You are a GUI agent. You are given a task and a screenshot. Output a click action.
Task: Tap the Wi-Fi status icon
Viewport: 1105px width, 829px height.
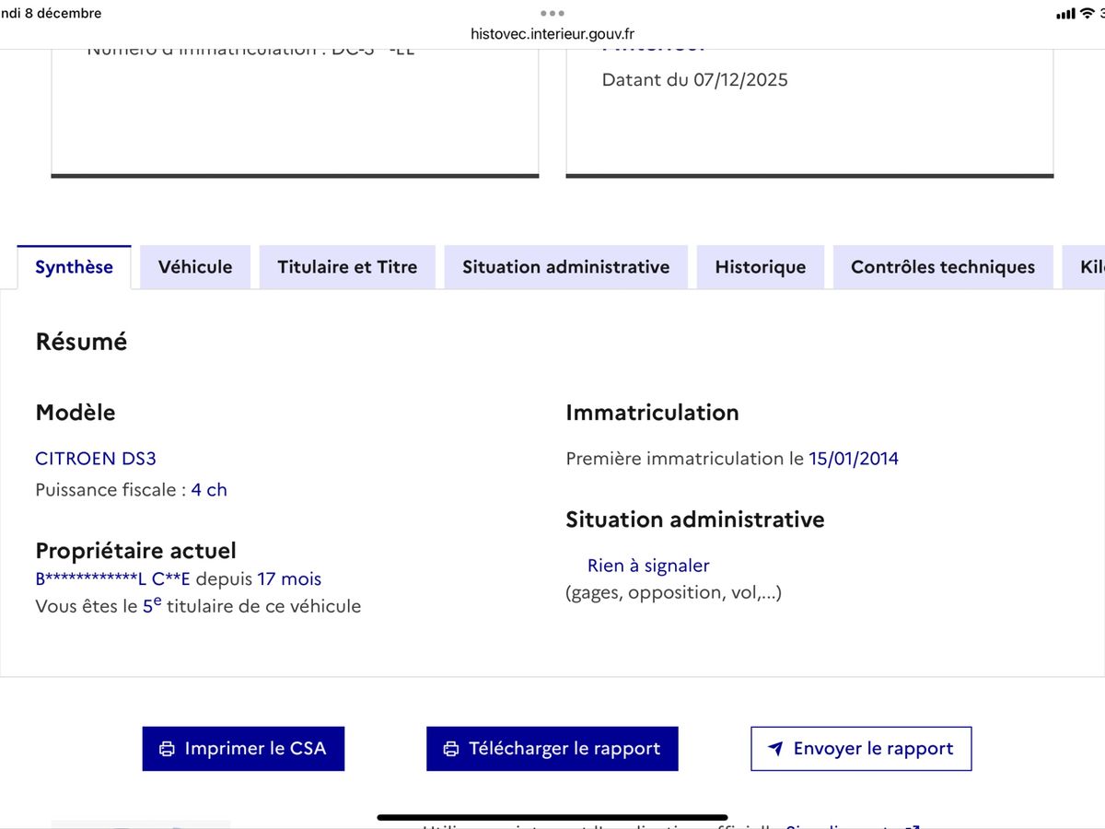[x=1088, y=13]
